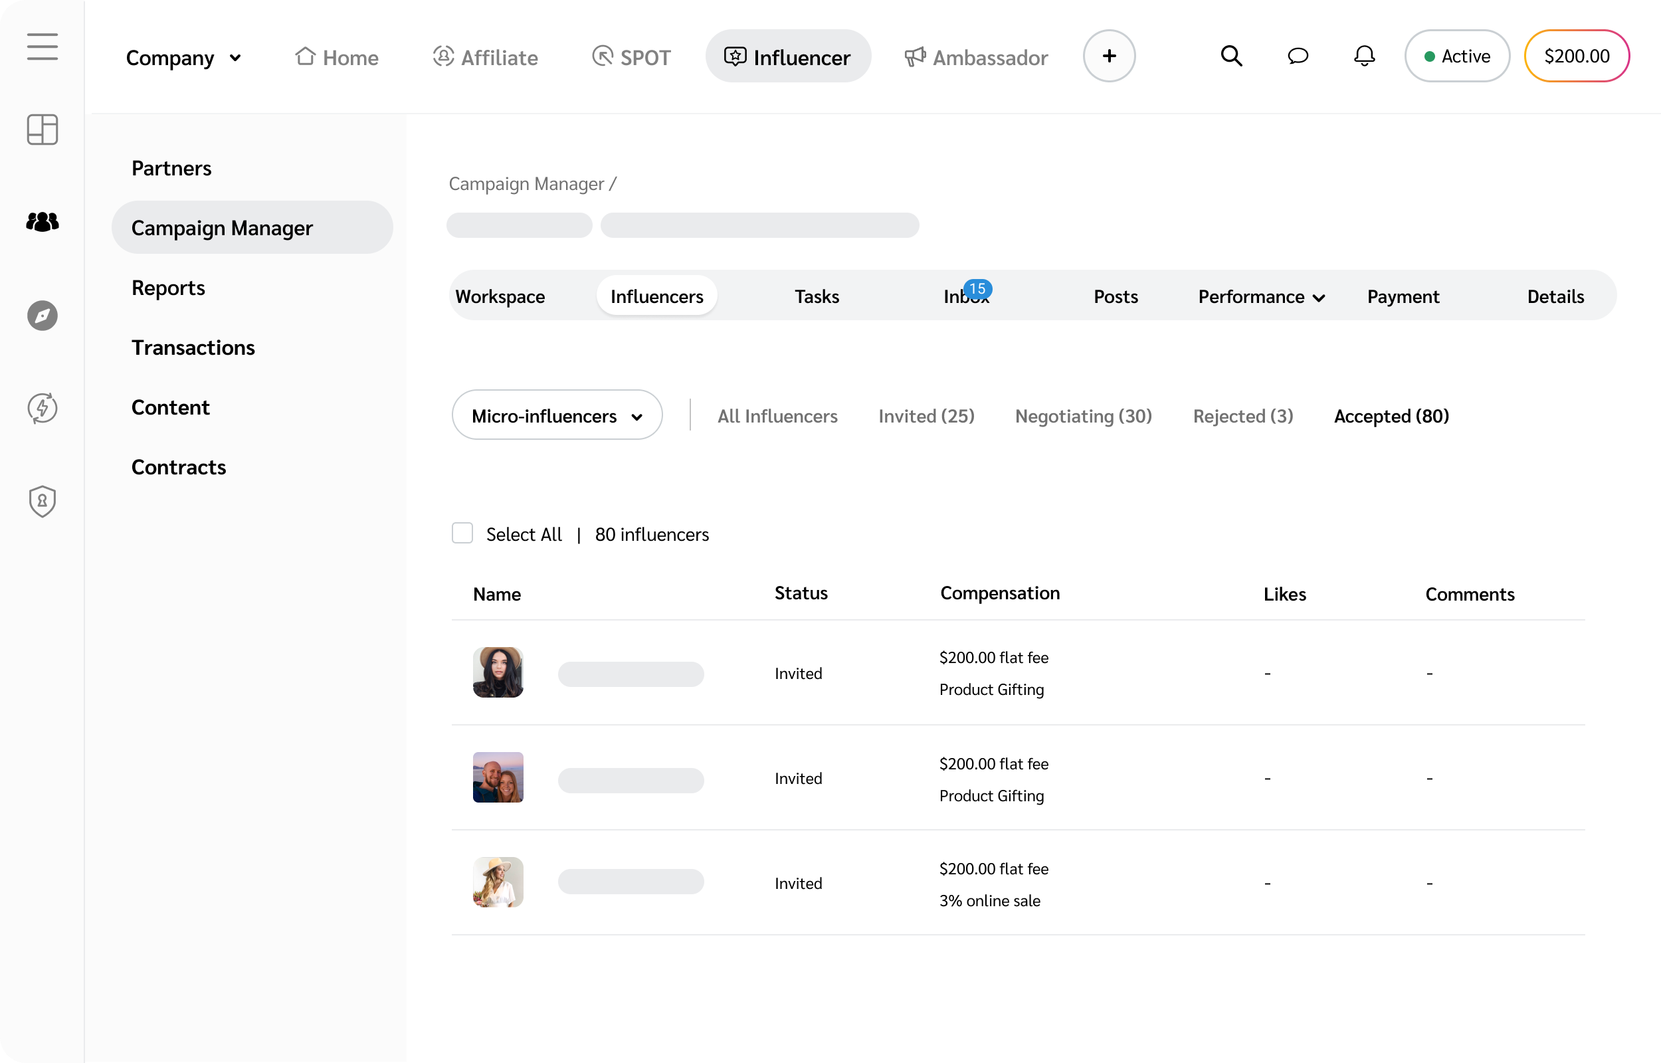Open the compass discover icon
1661x1063 pixels.
[42, 316]
